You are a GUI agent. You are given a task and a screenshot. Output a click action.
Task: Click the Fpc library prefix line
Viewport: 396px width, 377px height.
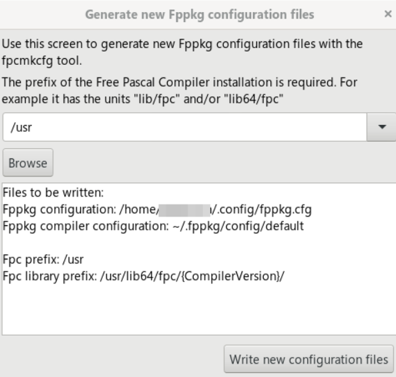click(144, 276)
